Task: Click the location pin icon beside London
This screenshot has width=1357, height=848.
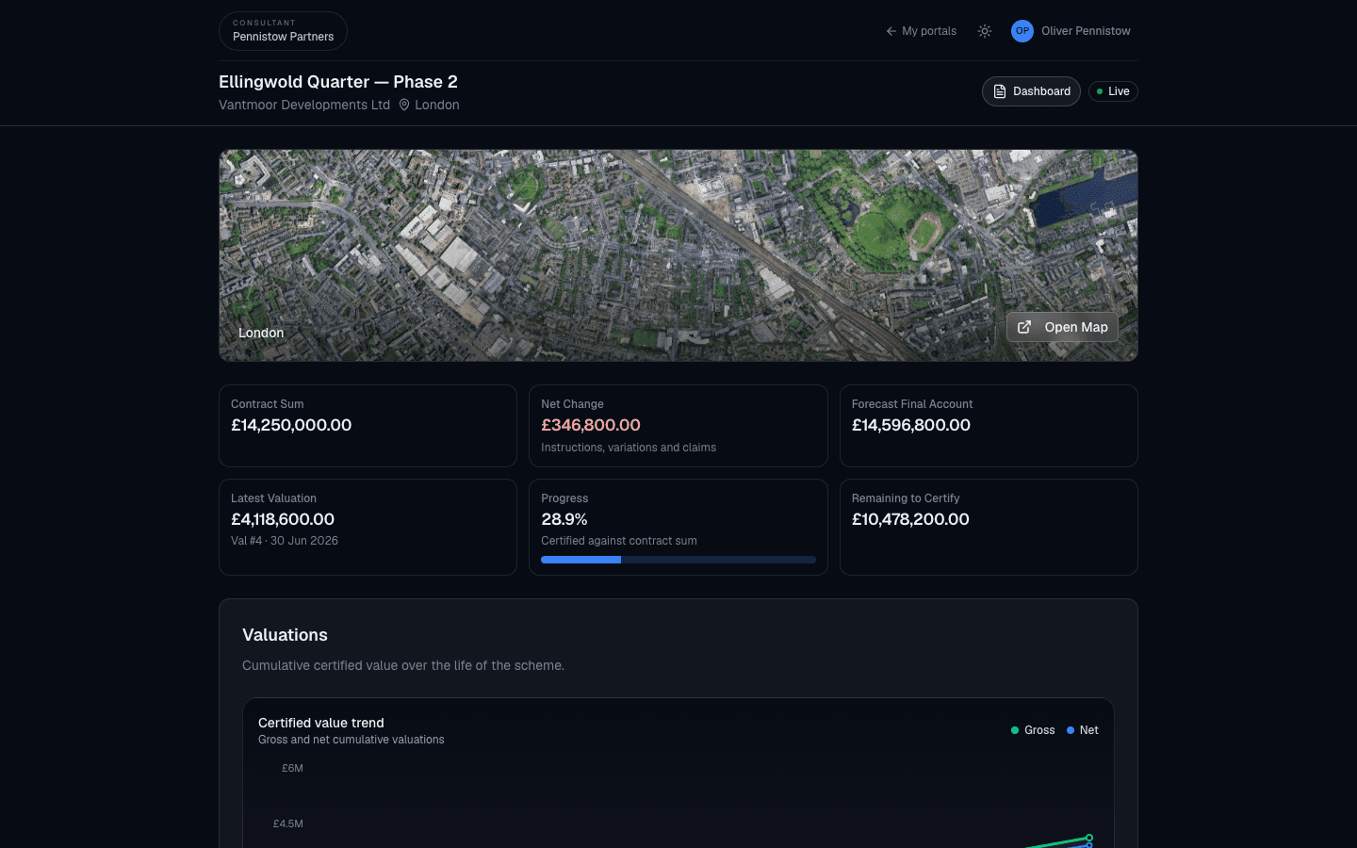Action: (404, 105)
